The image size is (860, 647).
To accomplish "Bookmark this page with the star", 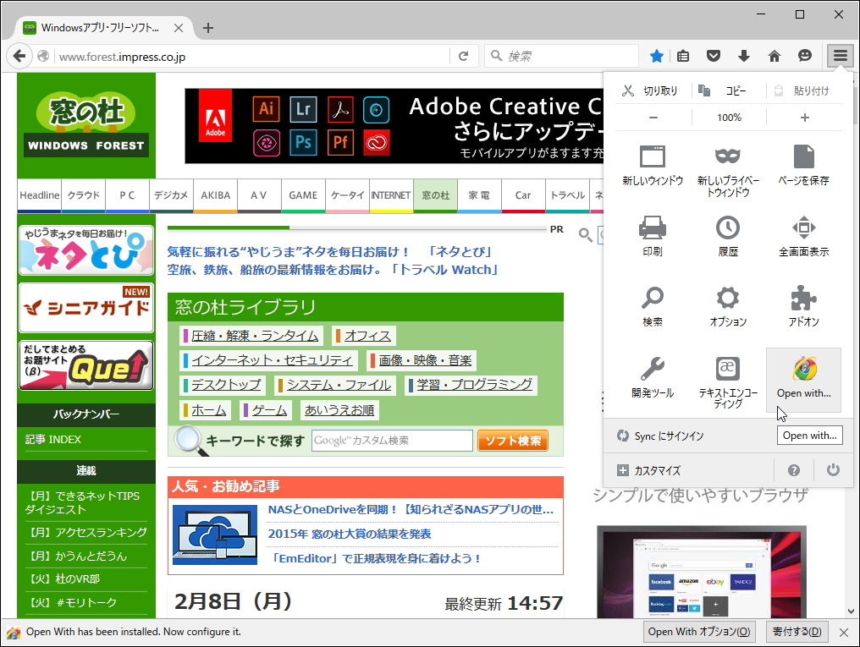I will (657, 55).
